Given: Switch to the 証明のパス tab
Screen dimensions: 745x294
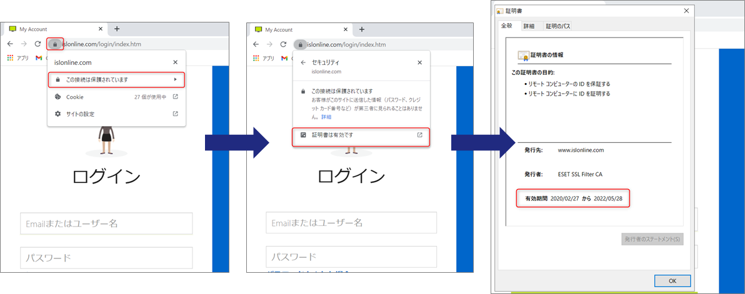Looking at the screenshot, I should tap(557, 27).
